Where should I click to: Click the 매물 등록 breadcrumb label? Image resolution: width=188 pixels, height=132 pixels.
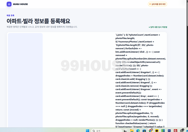pos(10,15)
